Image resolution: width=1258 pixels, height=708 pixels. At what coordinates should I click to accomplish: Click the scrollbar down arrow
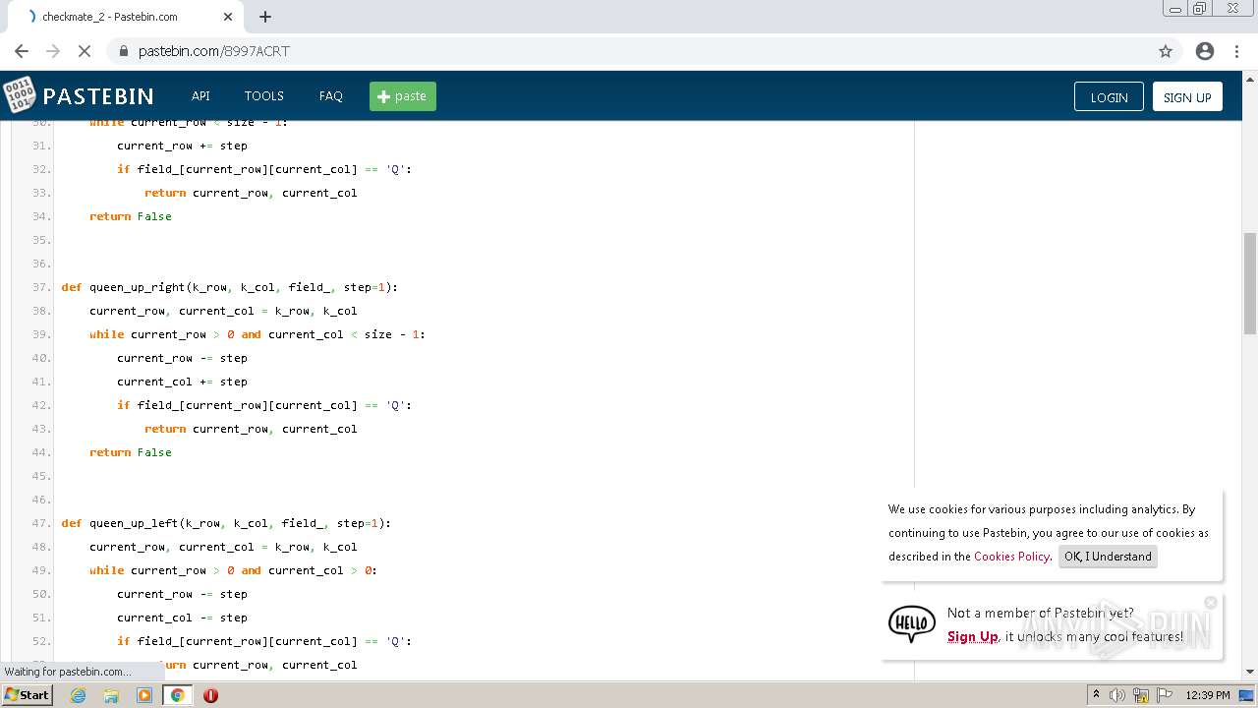(x=1250, y=672)
